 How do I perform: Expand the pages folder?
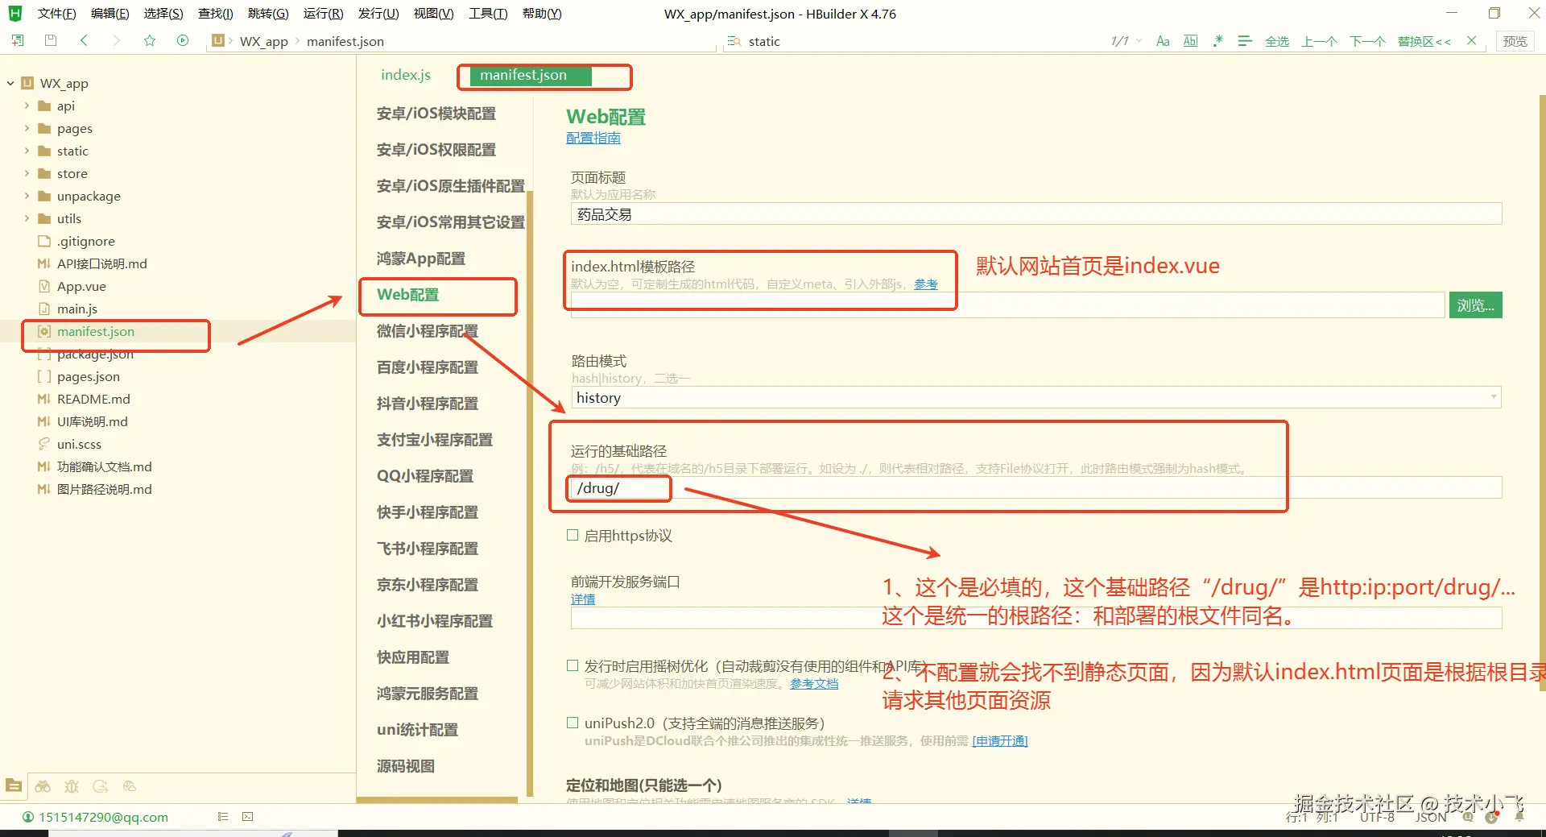pyautogui.click(x=27, y=128)
